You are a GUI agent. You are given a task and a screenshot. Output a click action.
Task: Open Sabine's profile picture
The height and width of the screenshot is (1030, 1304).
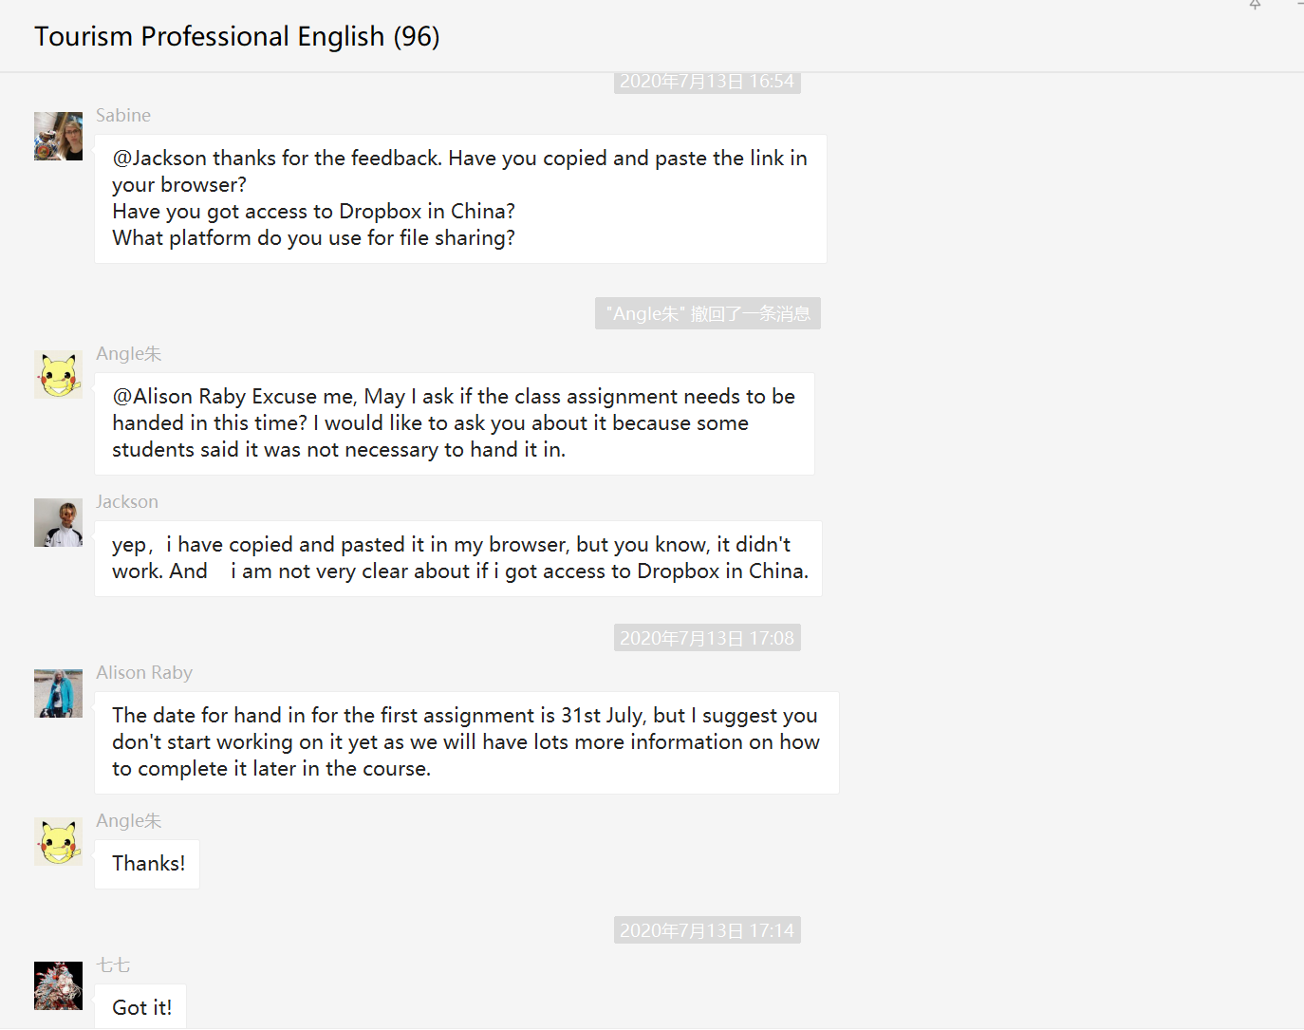58,137
